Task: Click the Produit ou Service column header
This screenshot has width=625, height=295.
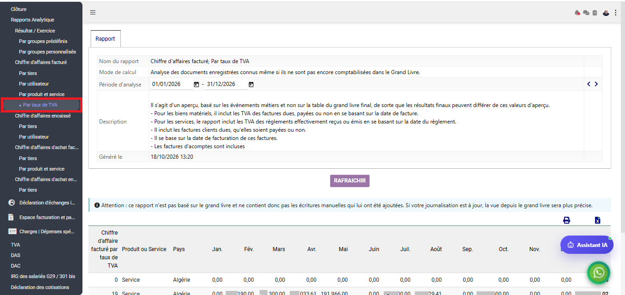Action: click(x=144, y=249)
